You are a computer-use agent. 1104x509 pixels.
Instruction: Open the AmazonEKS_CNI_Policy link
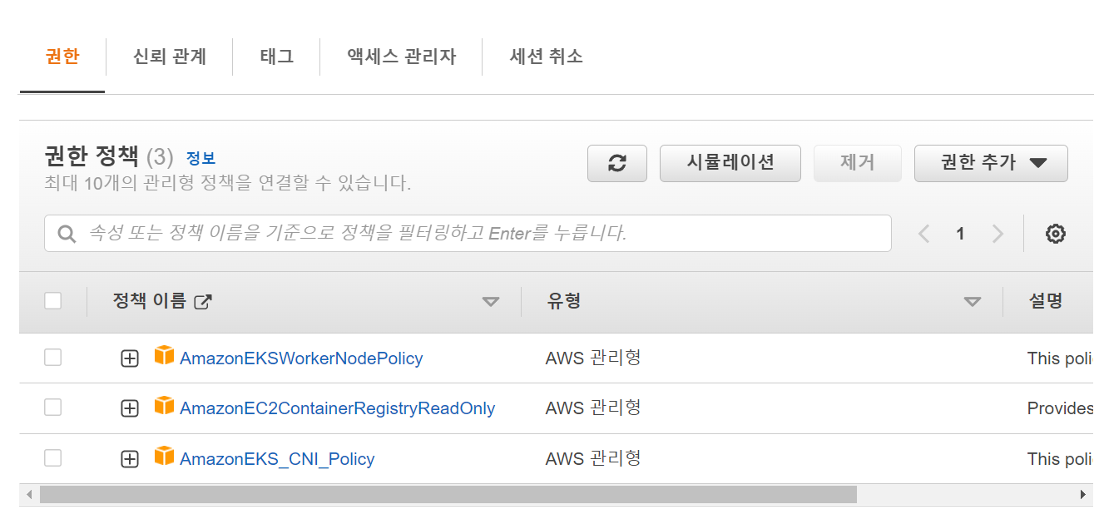(x=277, y=459)
